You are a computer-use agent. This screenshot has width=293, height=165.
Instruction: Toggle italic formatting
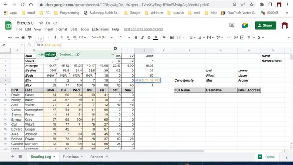tap(142, 38)
